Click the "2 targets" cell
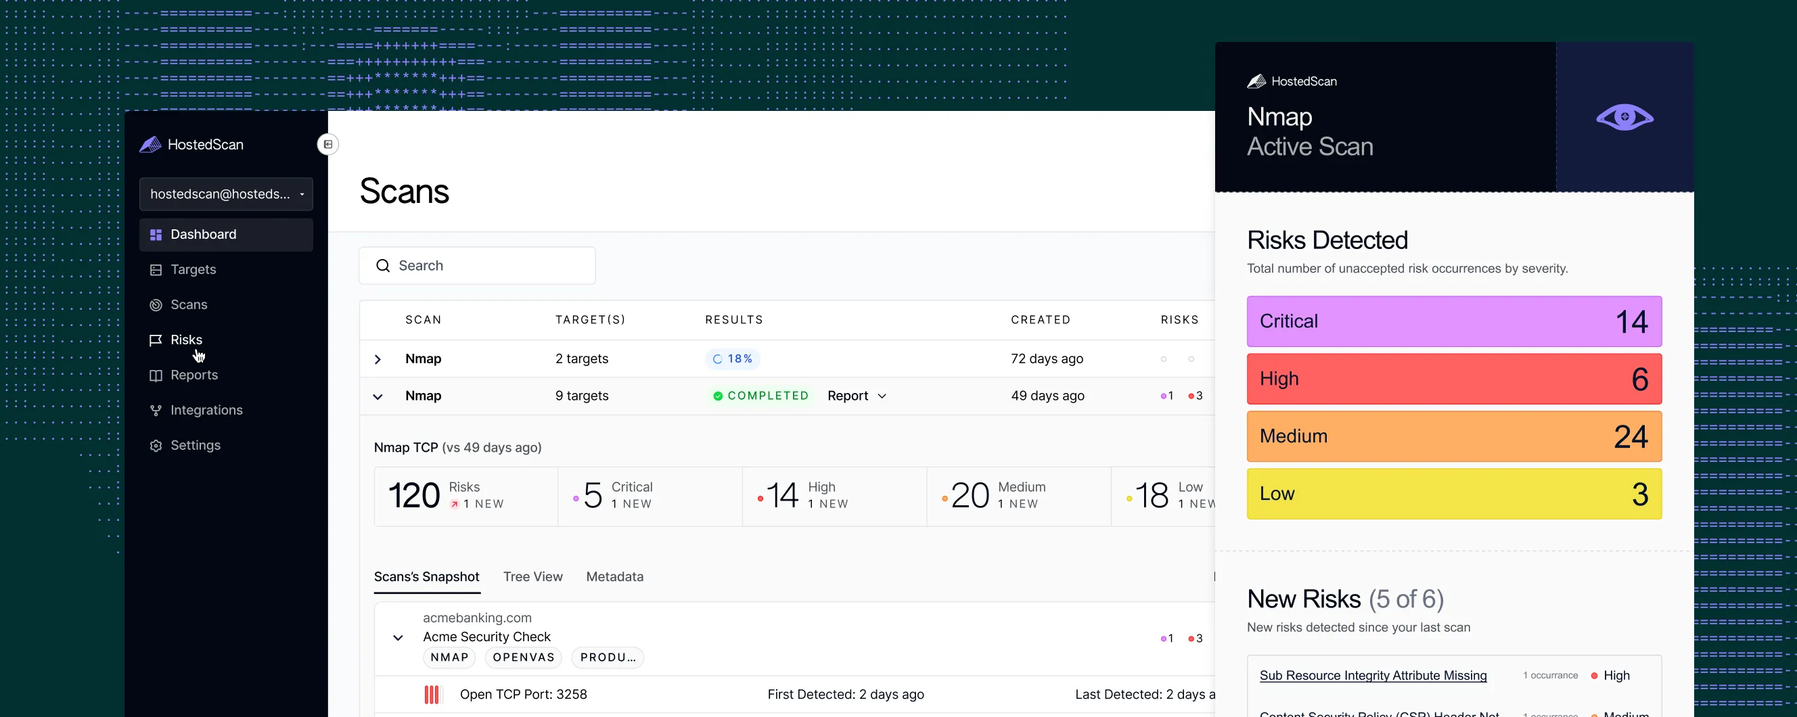Image resolution: width=1797 pixels, height=717 pixels. click(582, 359)
